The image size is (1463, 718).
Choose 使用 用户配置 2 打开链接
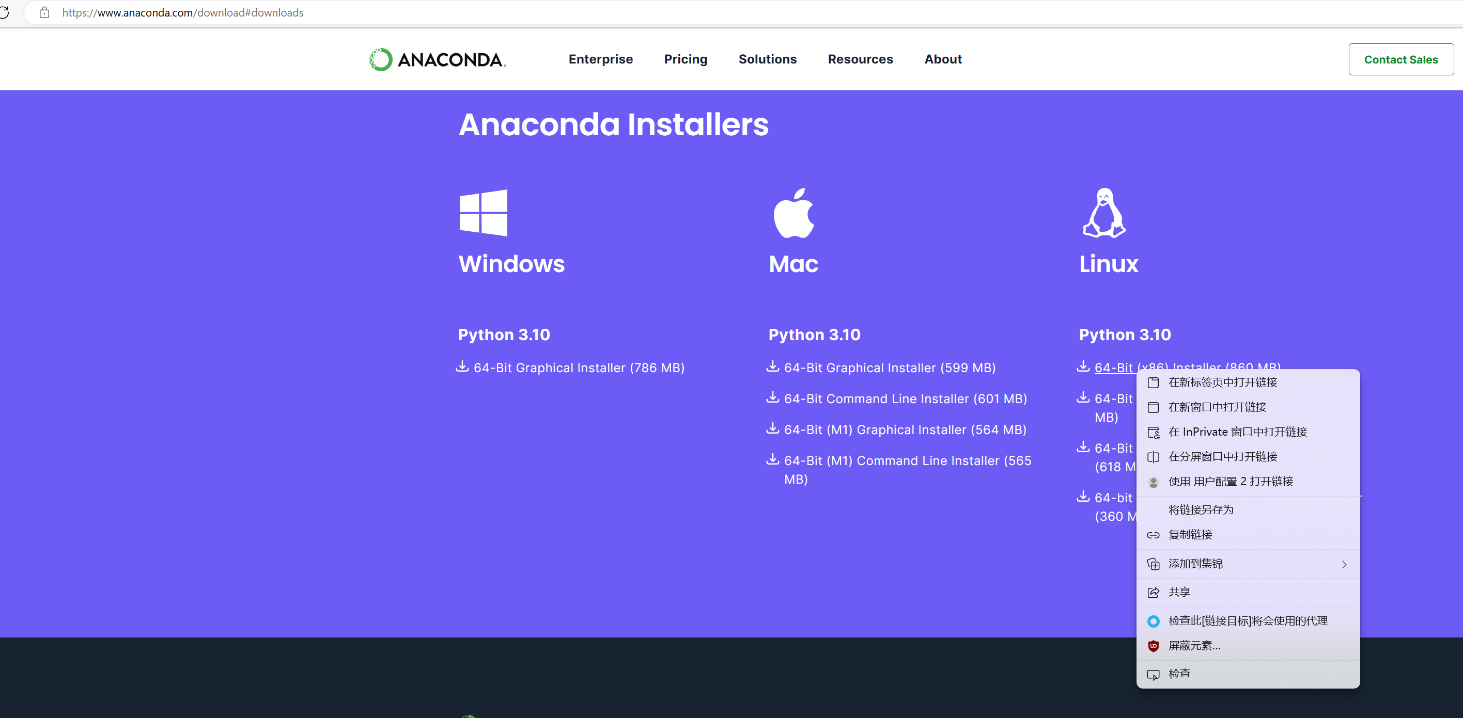click(1248, 482)
